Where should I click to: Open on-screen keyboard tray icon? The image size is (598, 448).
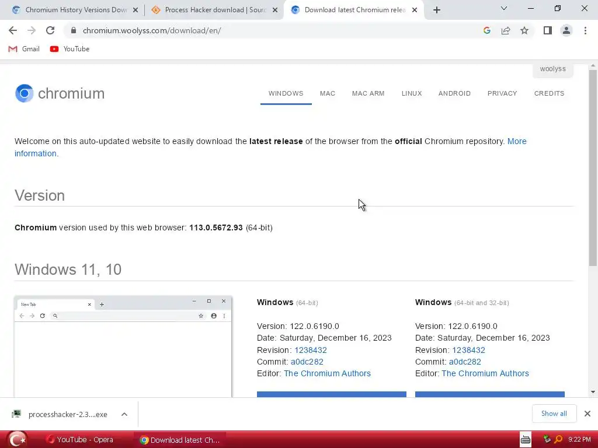[x=526, y=440]
